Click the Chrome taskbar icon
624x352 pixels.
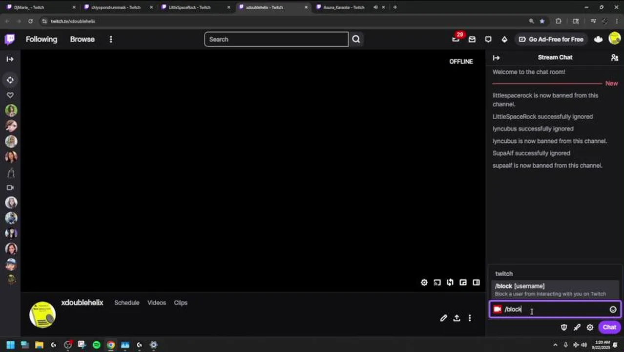coord(111,345)
